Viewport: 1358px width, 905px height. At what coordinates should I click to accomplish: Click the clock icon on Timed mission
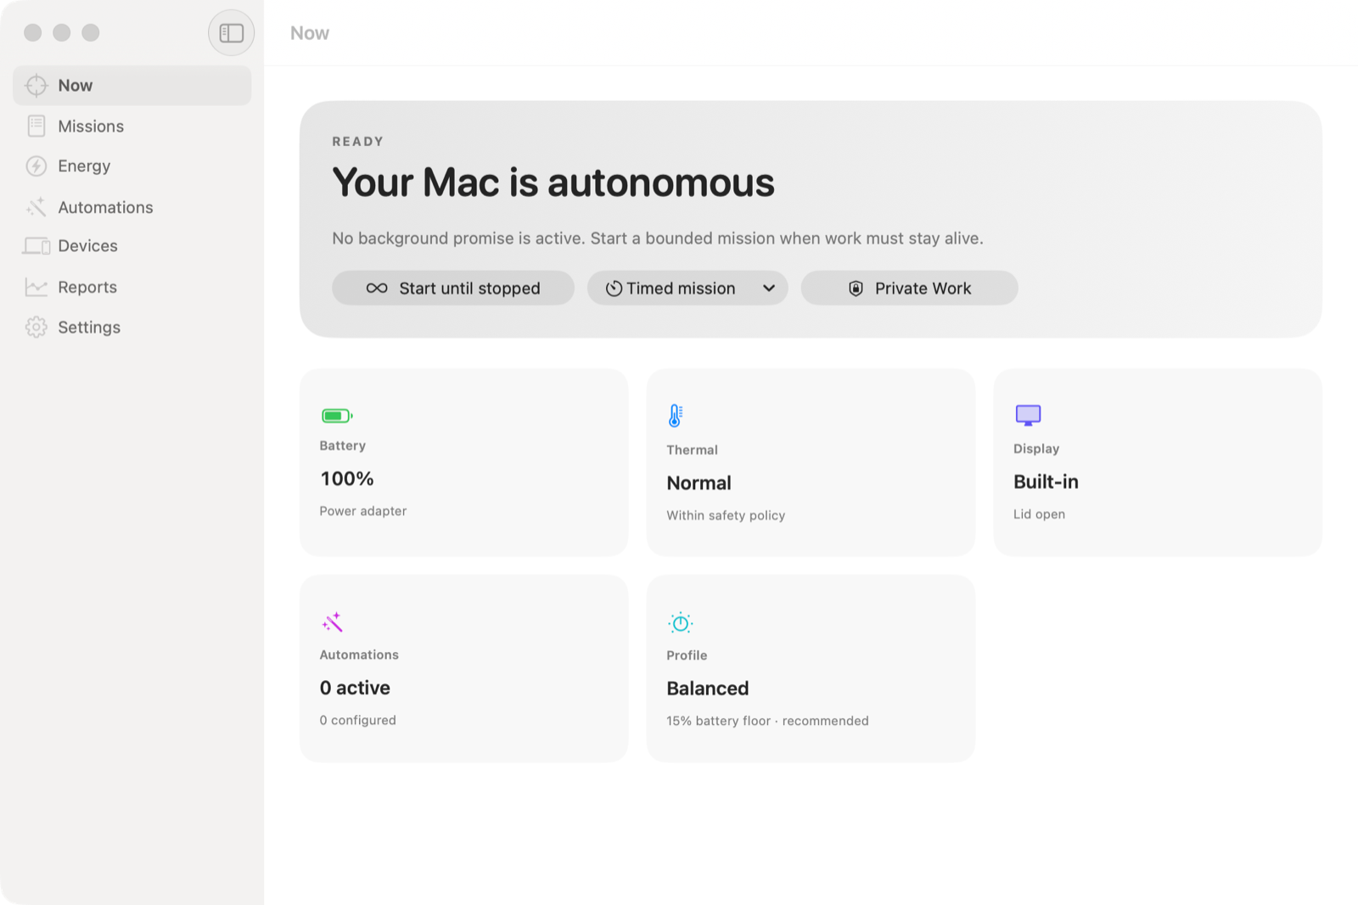tap(614, 289)
